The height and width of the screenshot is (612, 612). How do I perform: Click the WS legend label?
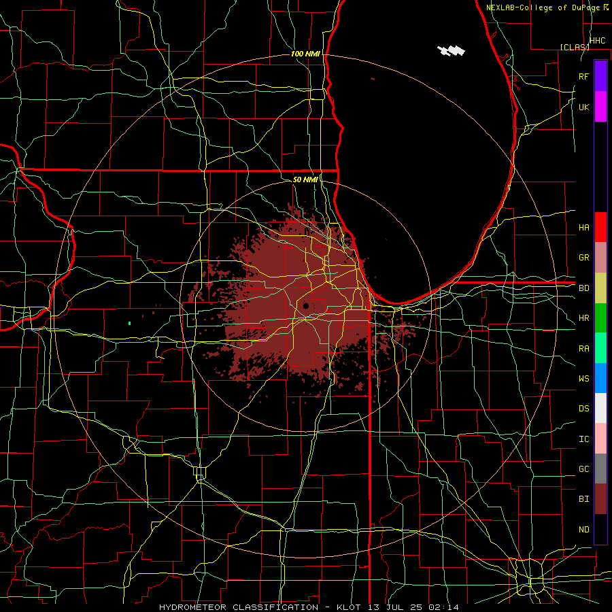point(583,378)
